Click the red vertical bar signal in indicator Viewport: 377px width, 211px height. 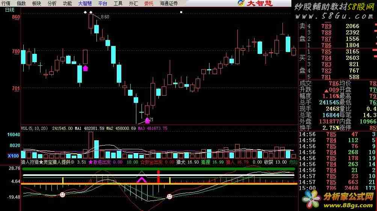(x=158, y=177)
